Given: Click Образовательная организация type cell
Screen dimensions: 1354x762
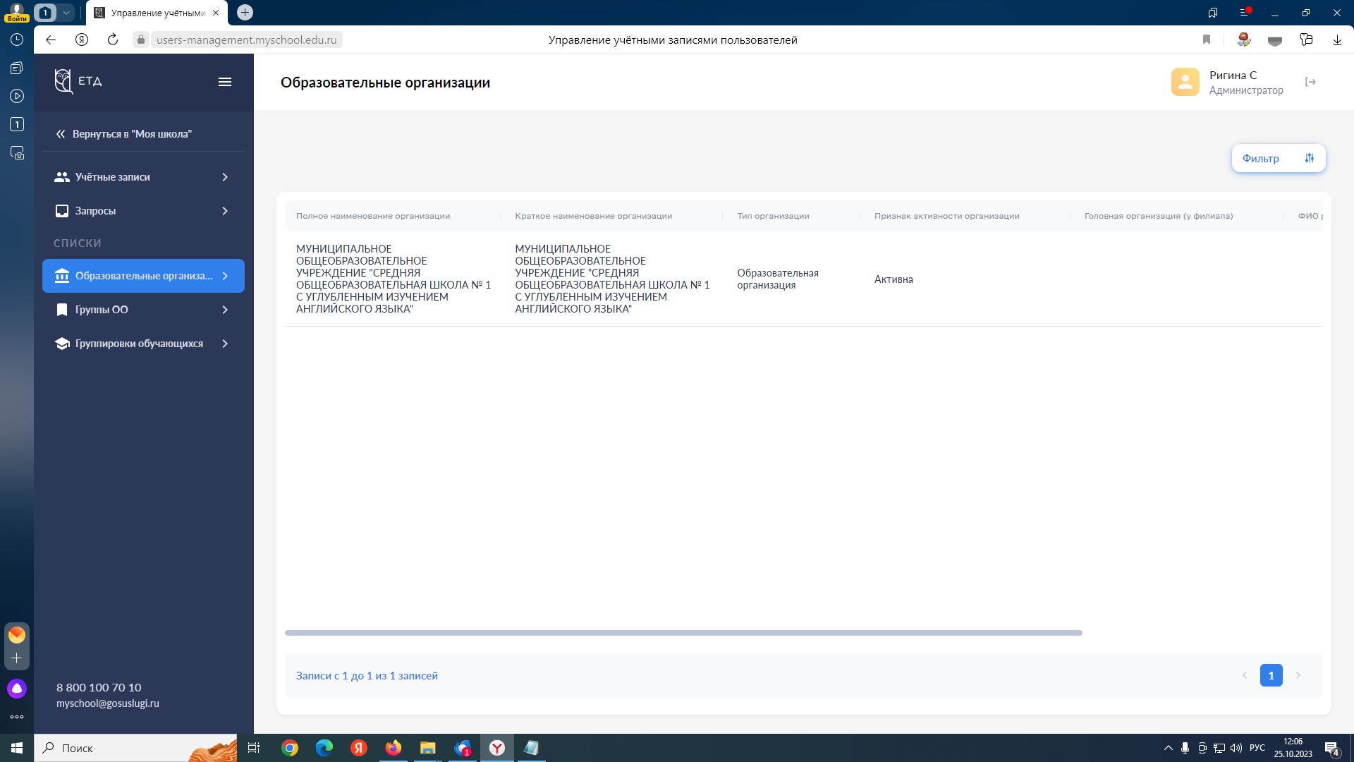Looking at the screenshot, I should (x=778, y=279).
